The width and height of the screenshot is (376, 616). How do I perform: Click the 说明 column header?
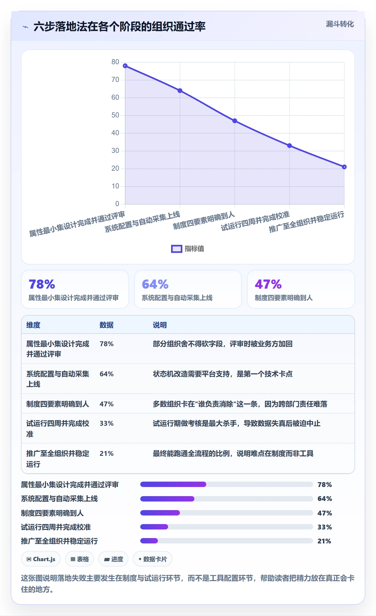click(160, 325)
